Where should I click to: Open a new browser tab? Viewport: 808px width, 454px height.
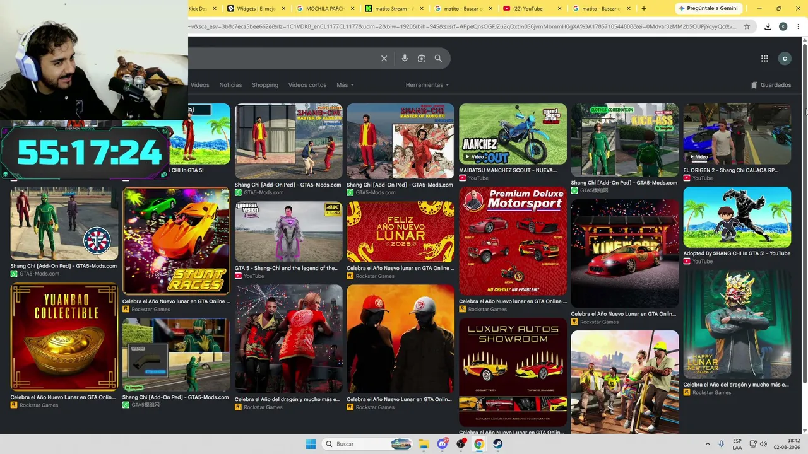pyautogui.click(x=643, y=9)
